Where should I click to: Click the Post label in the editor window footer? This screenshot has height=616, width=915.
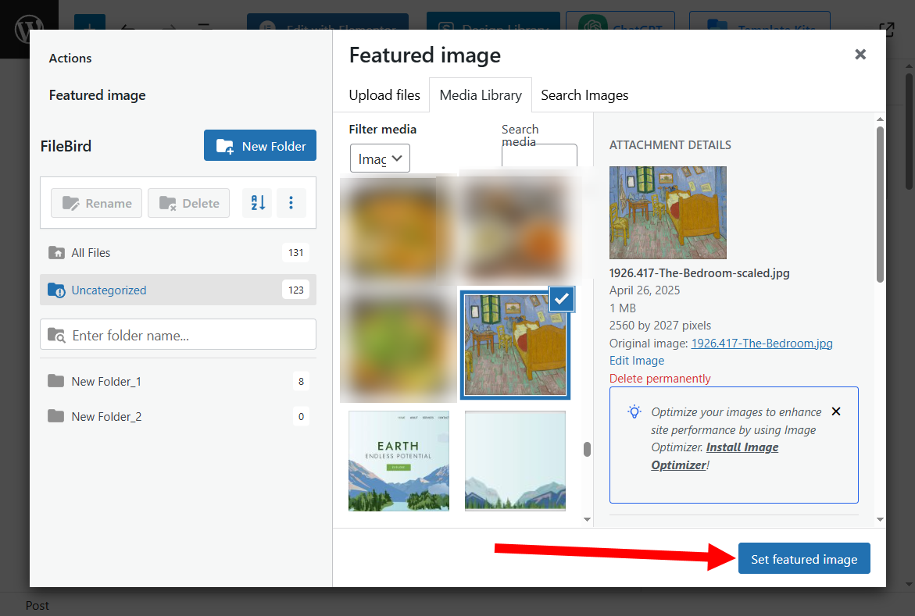38,606
